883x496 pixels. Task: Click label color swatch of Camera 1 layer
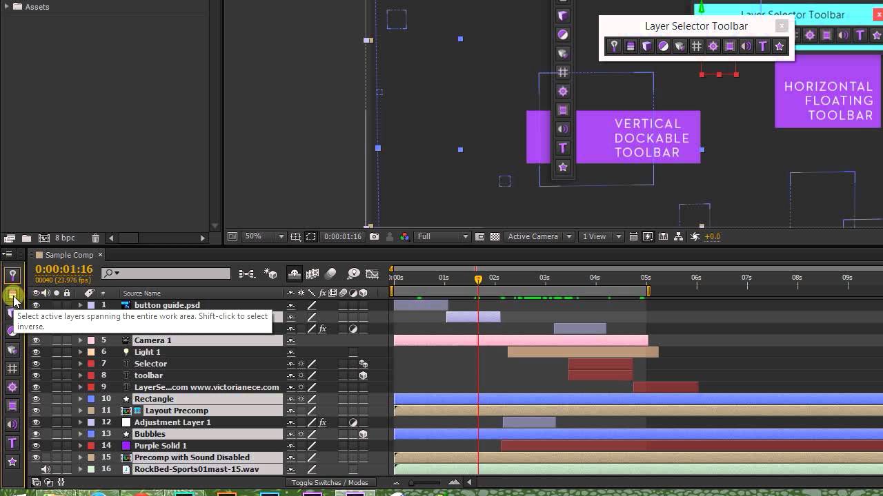point(91,340)
